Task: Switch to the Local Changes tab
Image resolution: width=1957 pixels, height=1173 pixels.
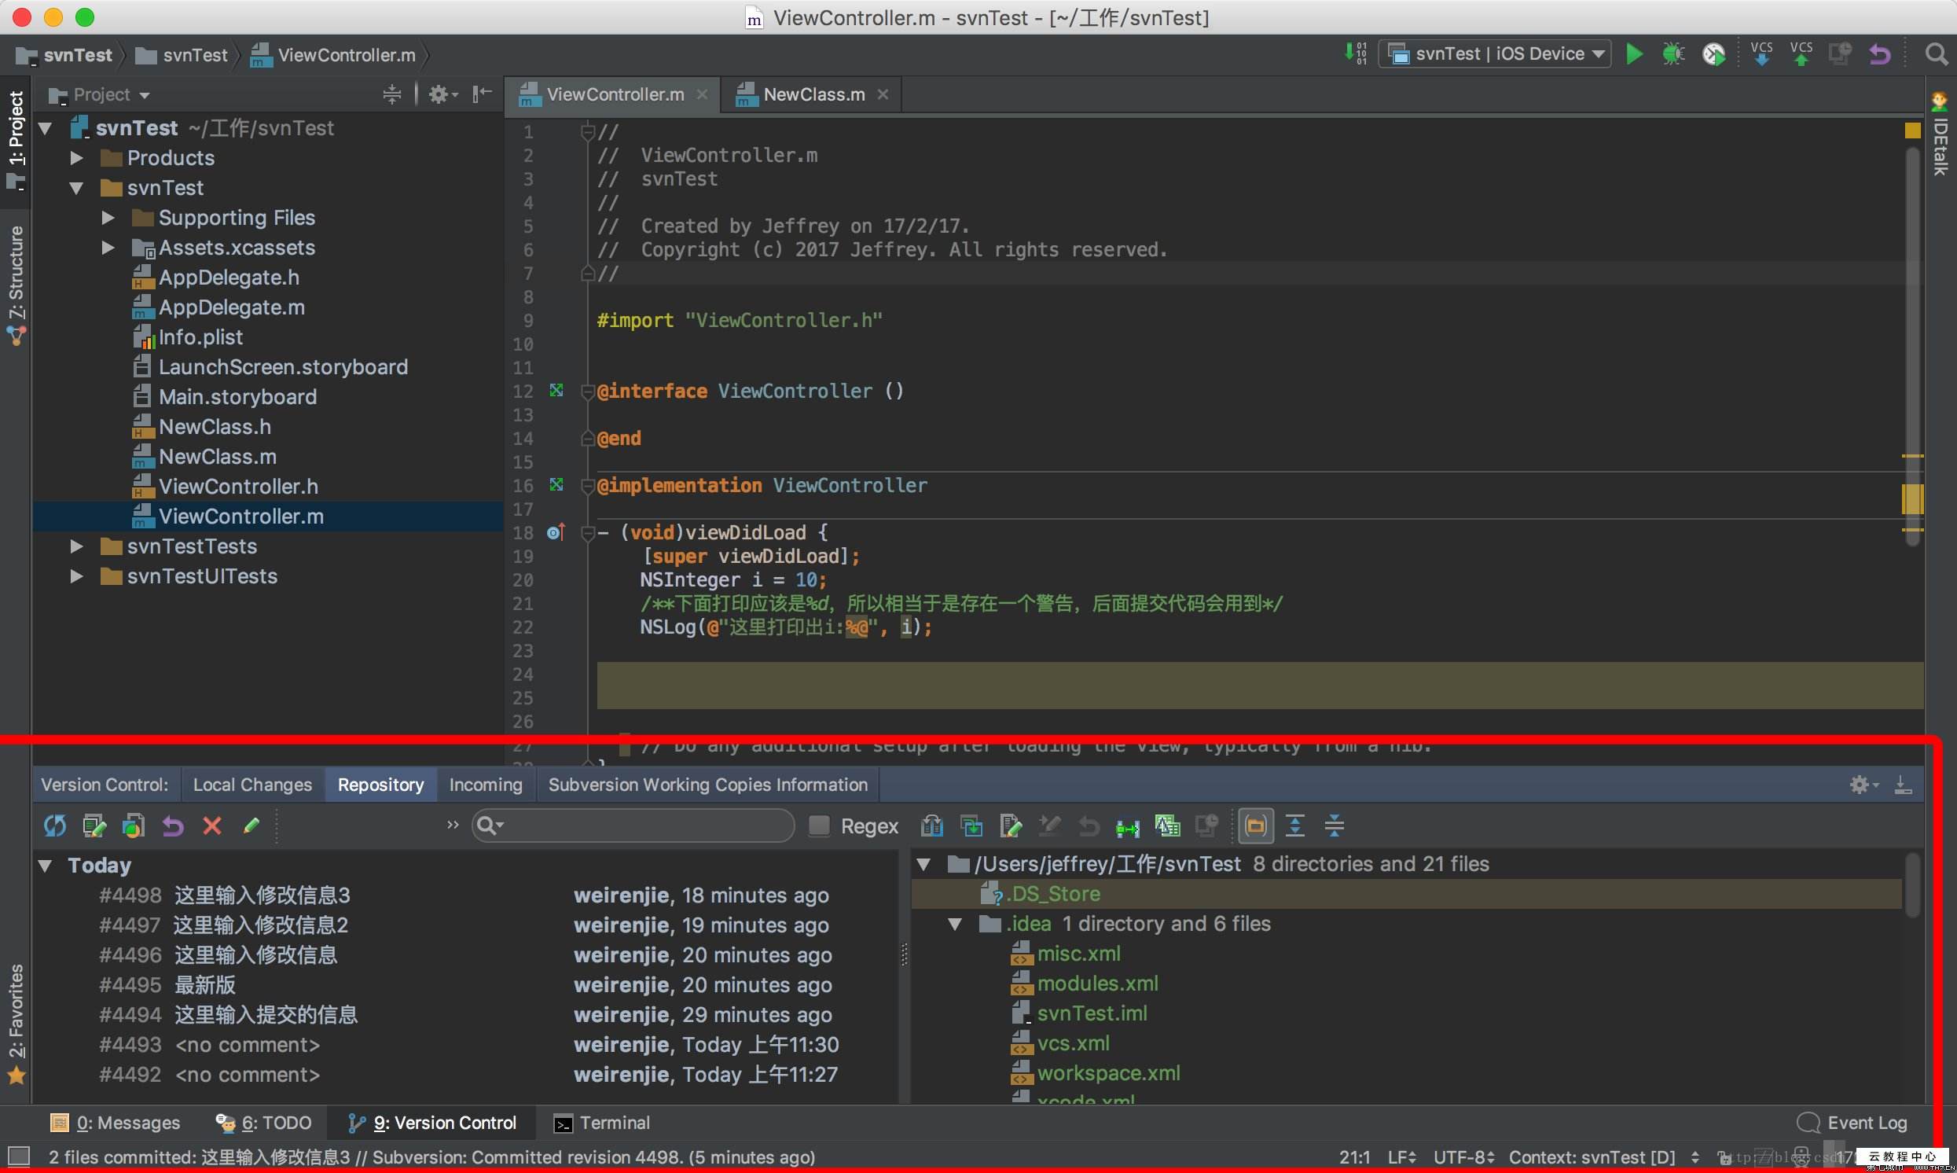Action: (252, 785)
